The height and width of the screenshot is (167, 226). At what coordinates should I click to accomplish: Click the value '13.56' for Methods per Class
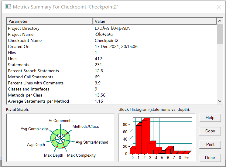100,95
